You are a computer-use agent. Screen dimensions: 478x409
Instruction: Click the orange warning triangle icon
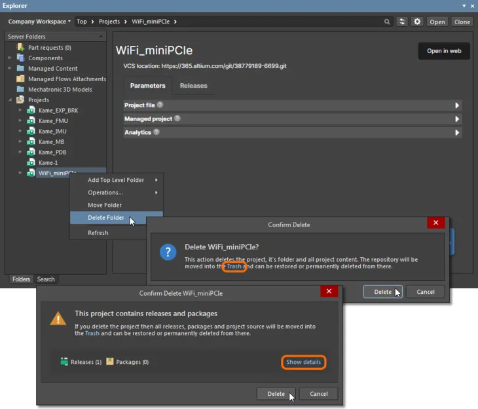58,319
